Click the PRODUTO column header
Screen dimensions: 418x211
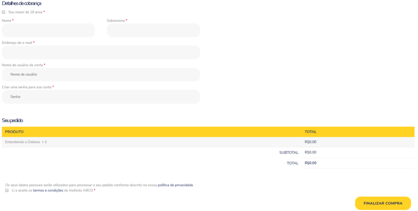click(14, 132)
